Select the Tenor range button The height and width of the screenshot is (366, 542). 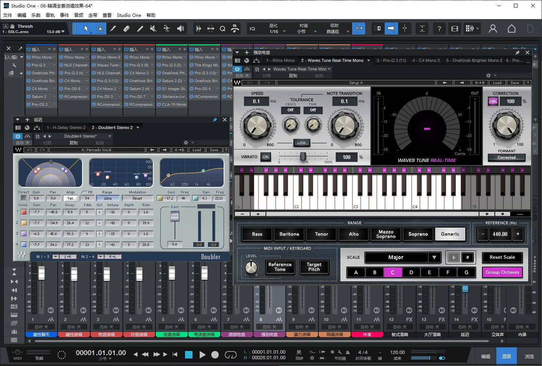[321, 234]
